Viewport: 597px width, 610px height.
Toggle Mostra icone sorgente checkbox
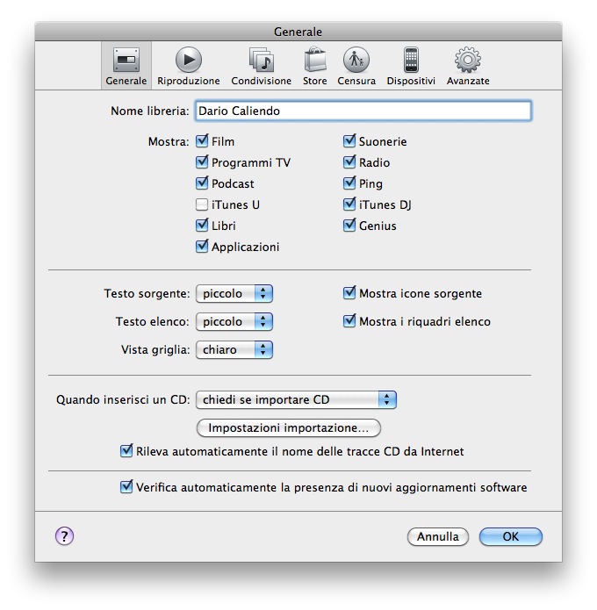click(x=349, y=294)
